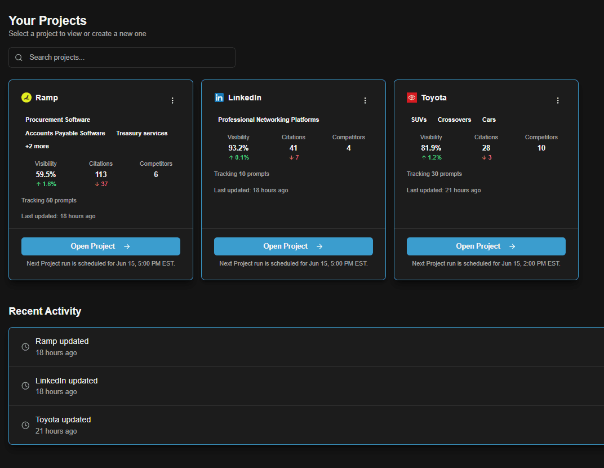Click the Recent Activity heading
604x468 pixels.
coord(45,311)
